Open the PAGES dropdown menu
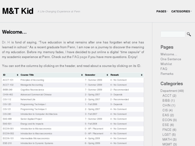This screenshot has width=195, height=146. point(162,12)
